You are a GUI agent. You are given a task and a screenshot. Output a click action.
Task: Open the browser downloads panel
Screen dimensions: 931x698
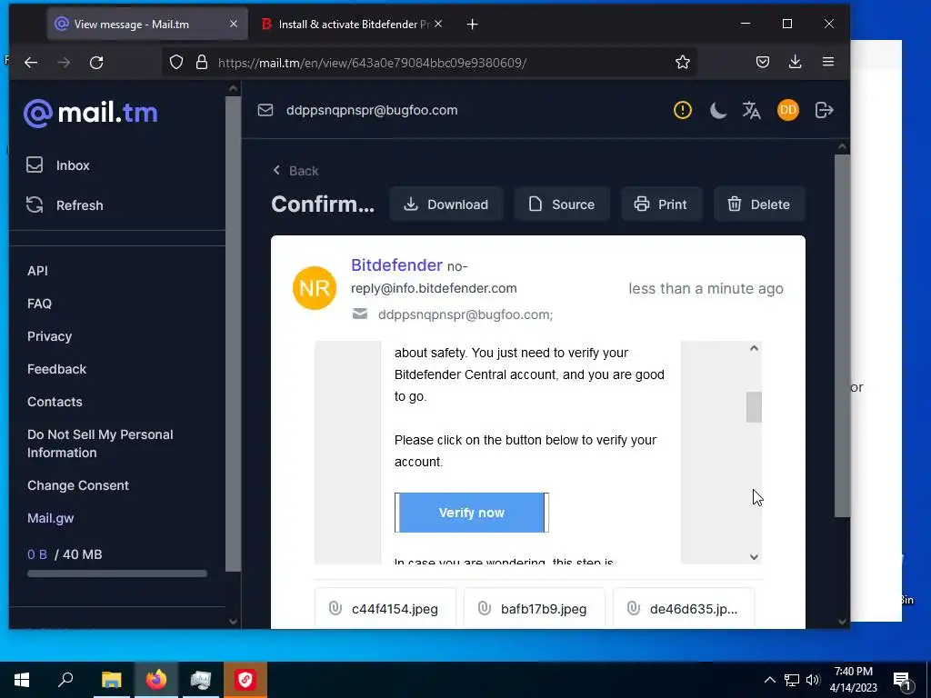(795, 62)
